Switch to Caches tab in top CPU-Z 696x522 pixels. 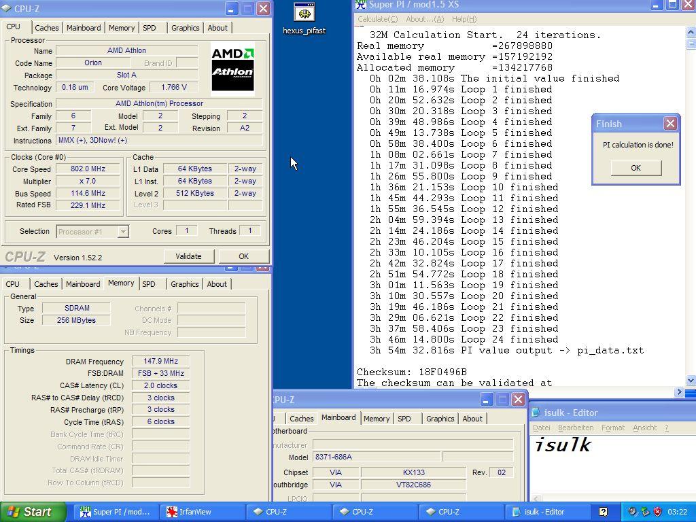47,27
